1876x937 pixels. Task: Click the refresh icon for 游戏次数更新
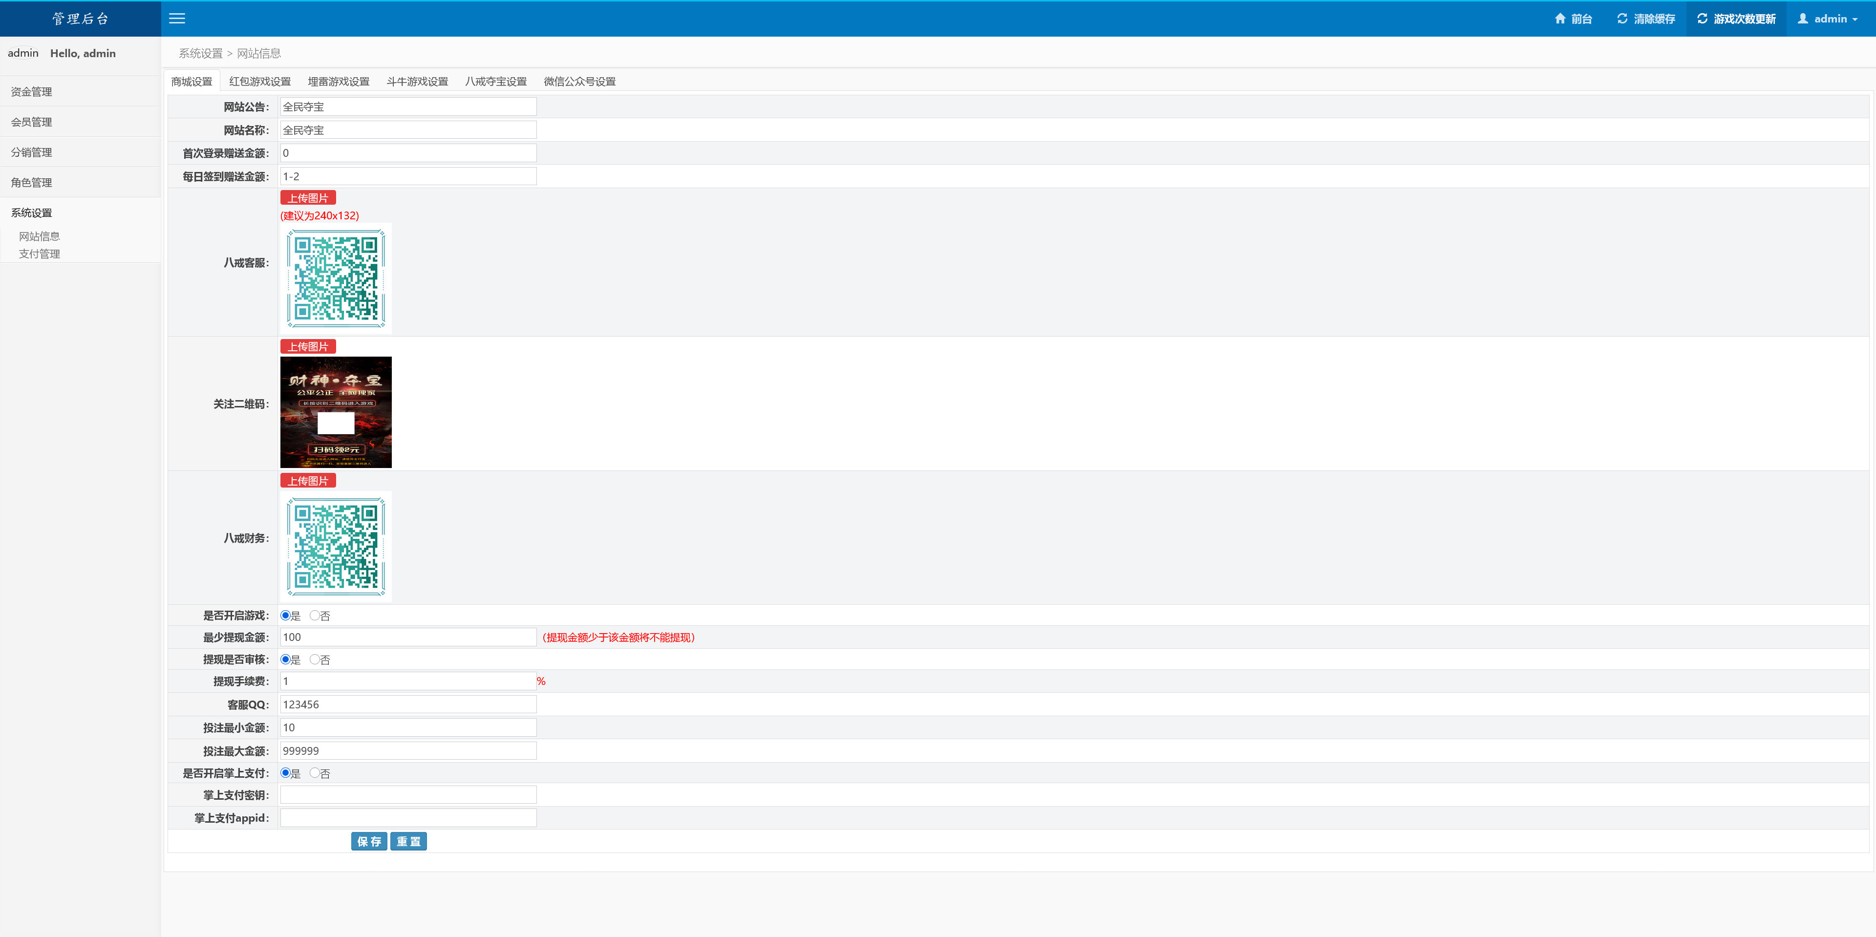coord(1702,19)
